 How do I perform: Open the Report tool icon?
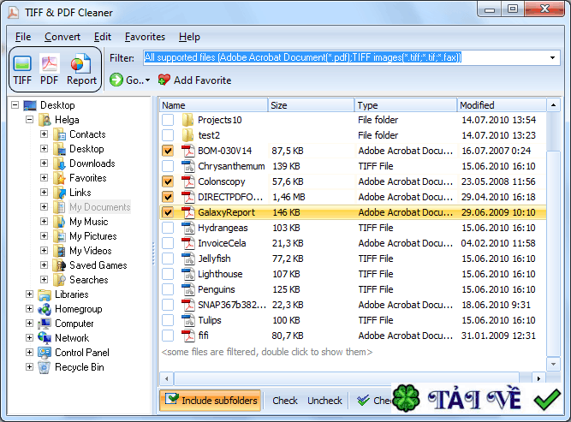80,63
